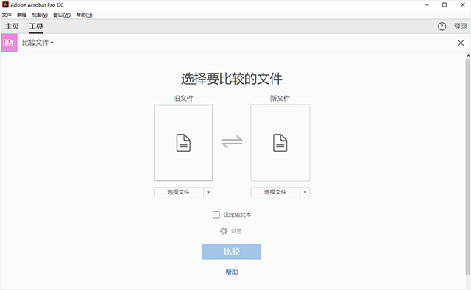Click the scrollbar up arrow
Viewport: 471px width, 290px height.
pos(468,56)
